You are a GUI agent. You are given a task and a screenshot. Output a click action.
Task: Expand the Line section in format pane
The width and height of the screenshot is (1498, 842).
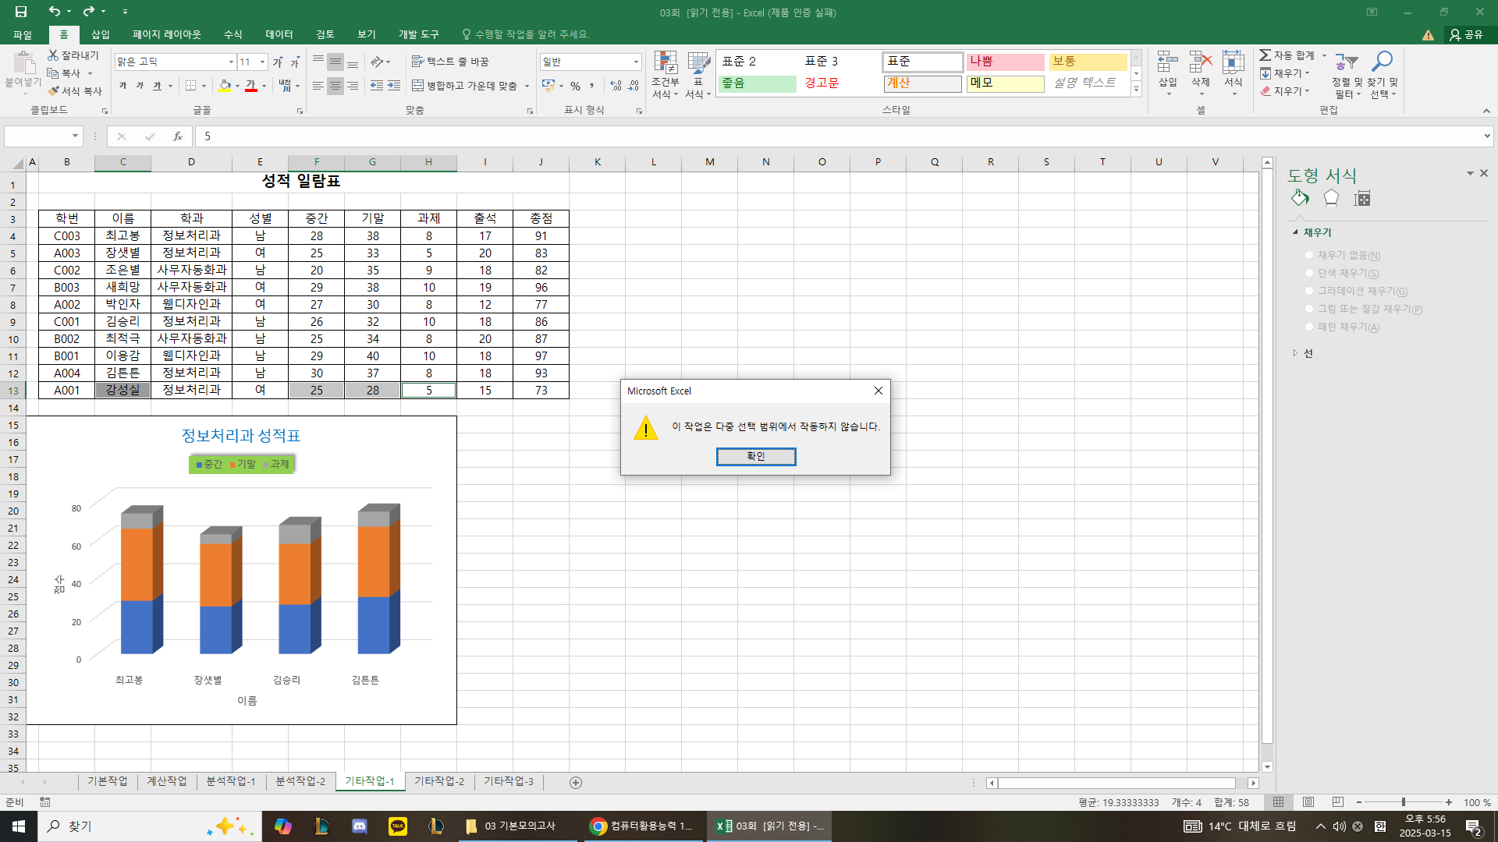(1296, 353)
